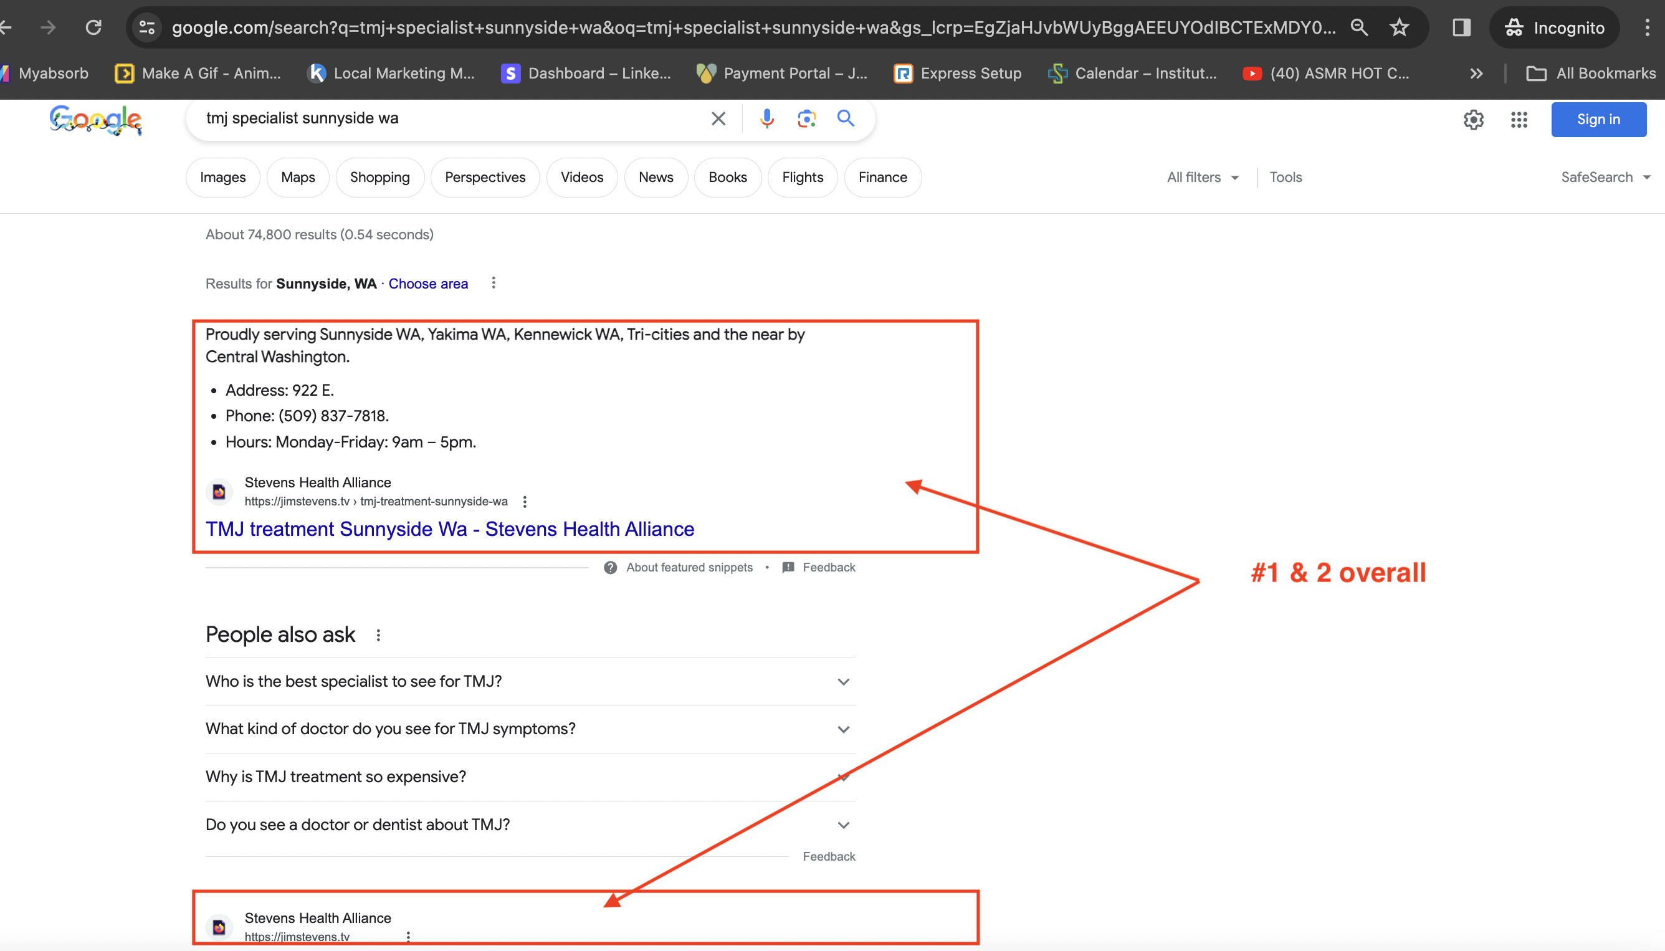Image resolution: width=1665 pixels, height=951 pixels.
Task: Click the TMJ treatment Sunnyside Wa link
Action: pos(449,528)
